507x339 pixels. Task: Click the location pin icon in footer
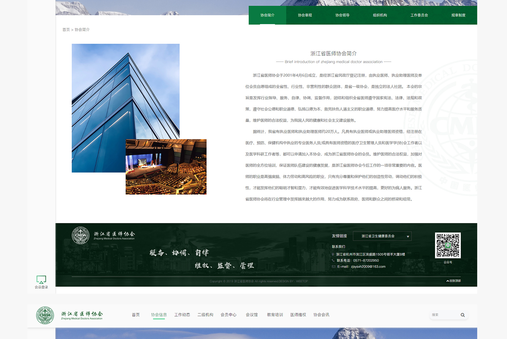[333, 254]
